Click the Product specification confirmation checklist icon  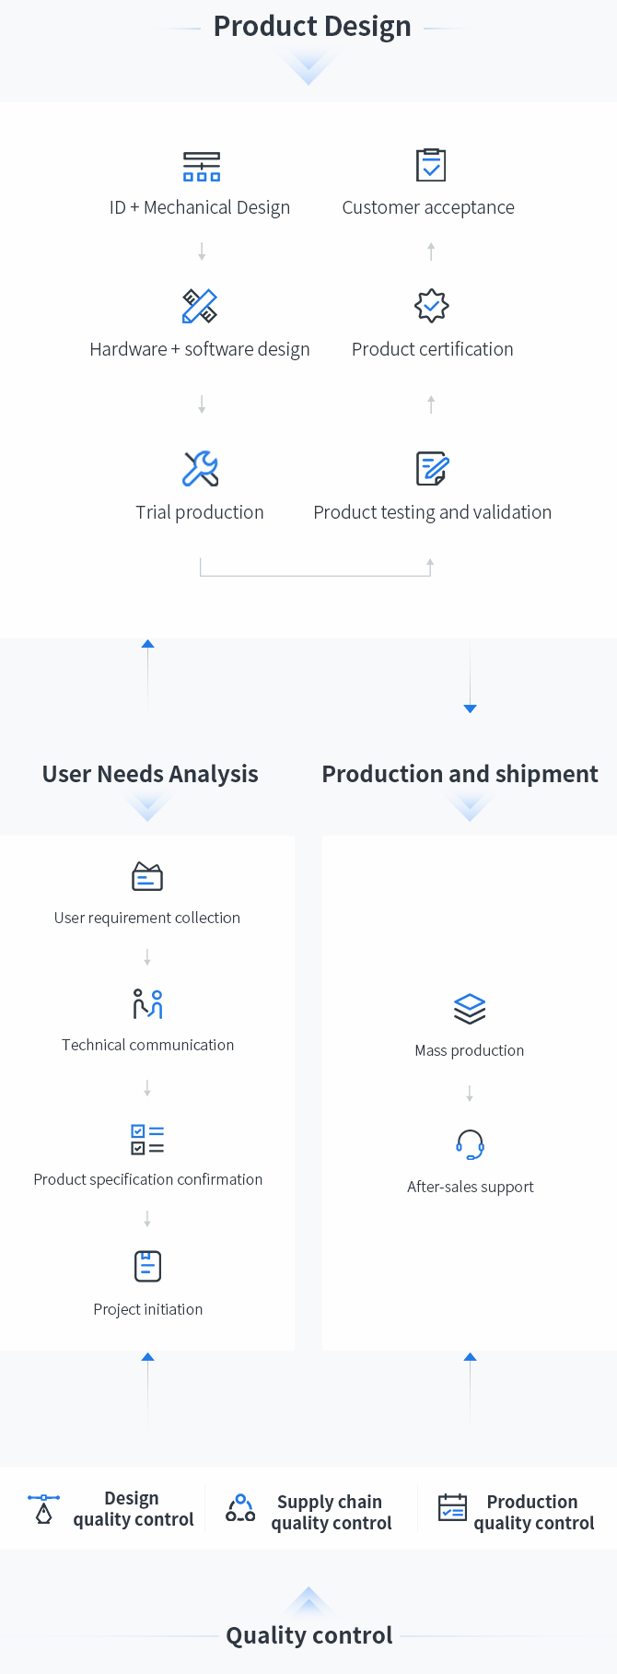(x=147, y=1140)
